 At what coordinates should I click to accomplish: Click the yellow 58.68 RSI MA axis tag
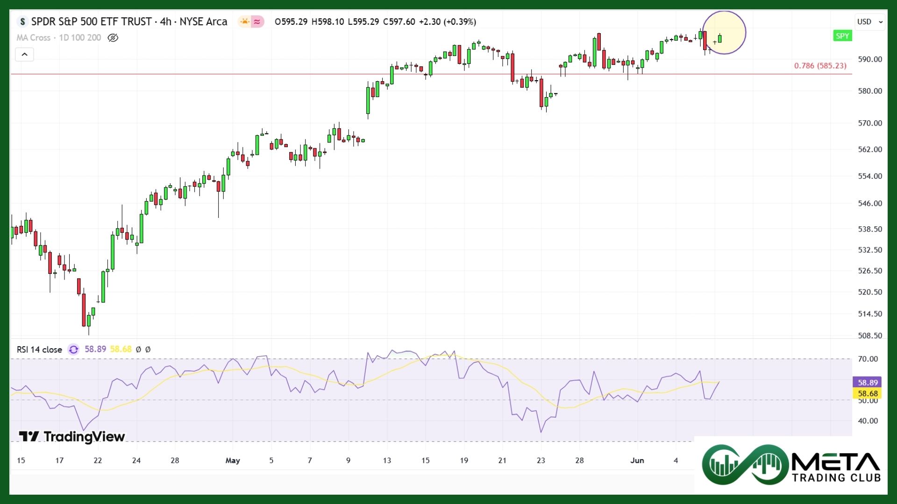click(867, 393)
